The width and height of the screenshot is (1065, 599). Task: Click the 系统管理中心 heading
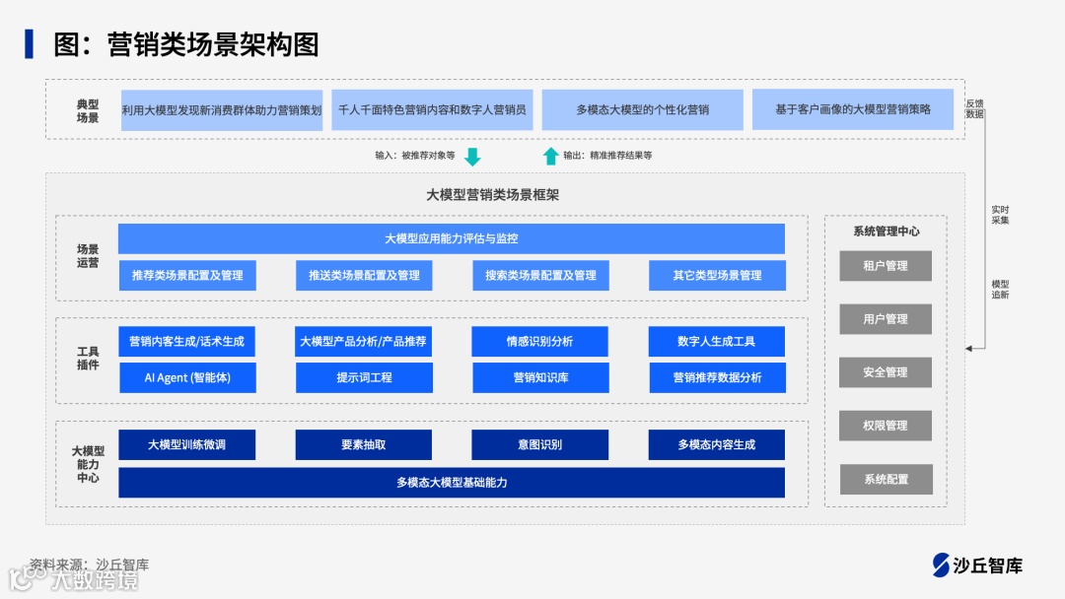(x=887, y=232)
